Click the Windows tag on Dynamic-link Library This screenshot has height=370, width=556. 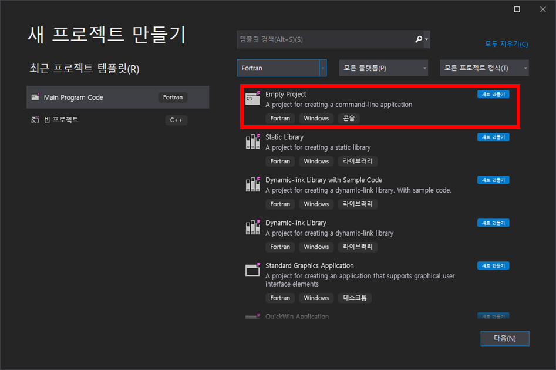[x=316, y=247]
